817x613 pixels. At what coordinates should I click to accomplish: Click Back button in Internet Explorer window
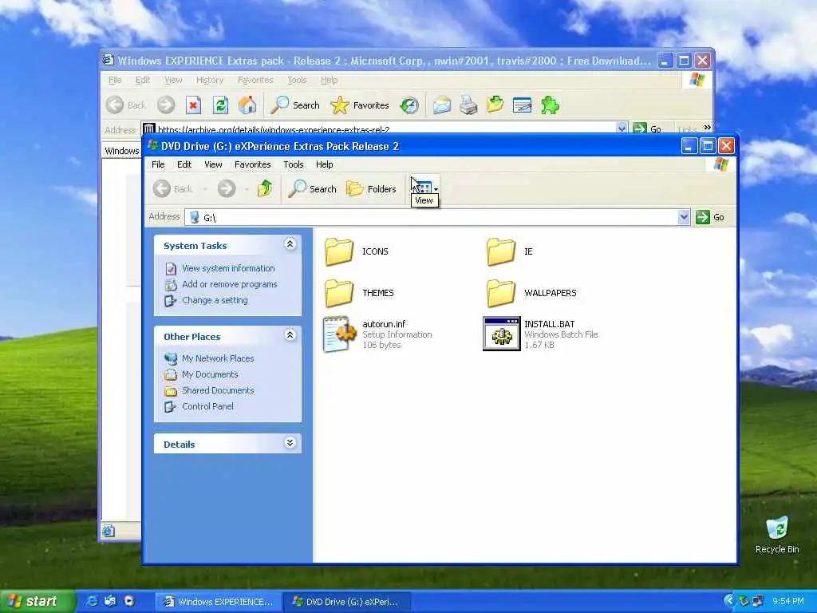(x=126, y=105)
